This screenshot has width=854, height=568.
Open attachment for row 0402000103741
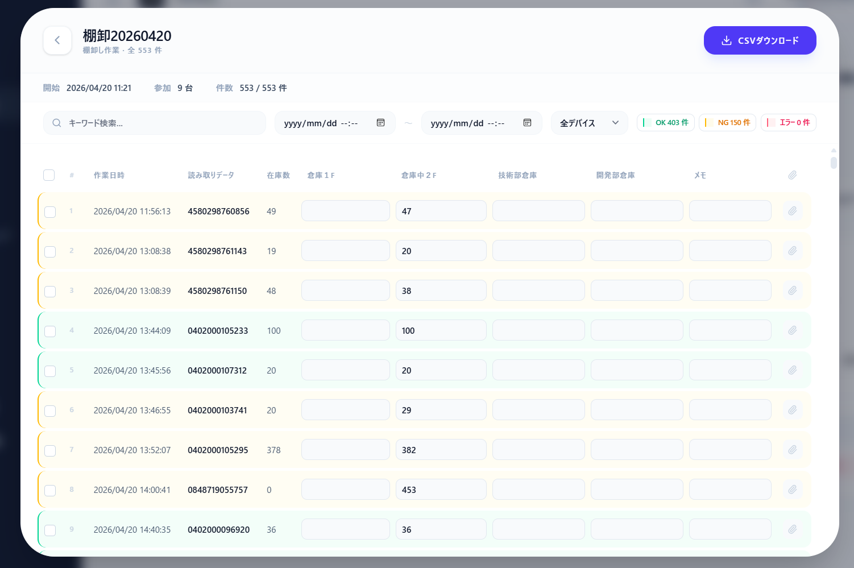[793, 410]
